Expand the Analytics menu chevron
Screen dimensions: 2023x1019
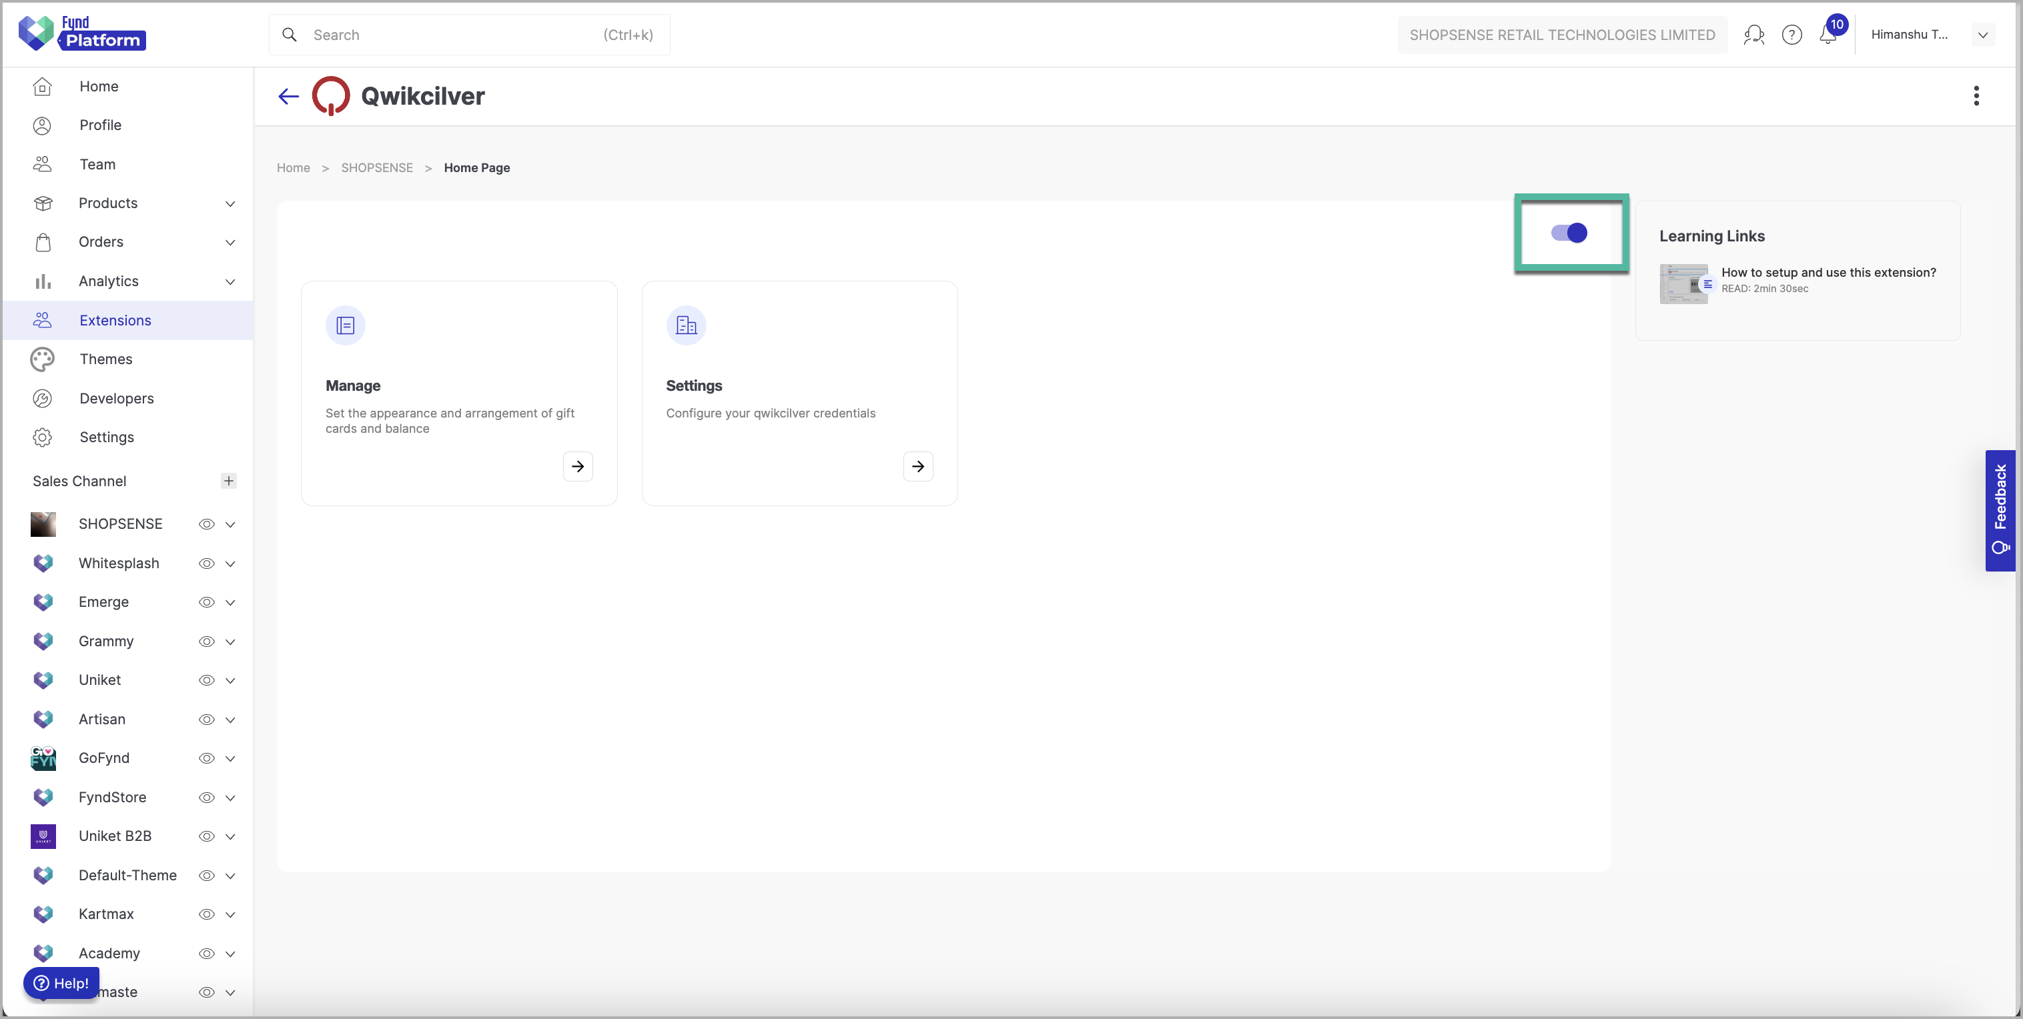click(230, 281)
